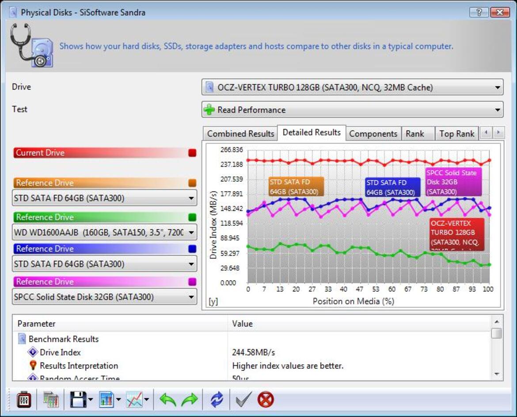Refresh results with the blue arrows icon

[217, 400]
